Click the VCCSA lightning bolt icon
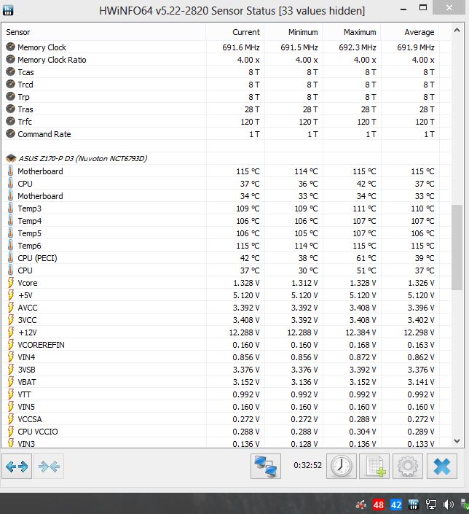Image resolution: width=469 pixels, height=514 pixels. (10, 419)
